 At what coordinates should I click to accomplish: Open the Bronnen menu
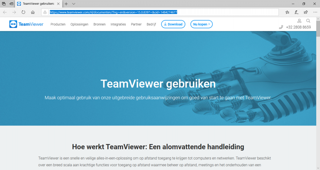99,24
